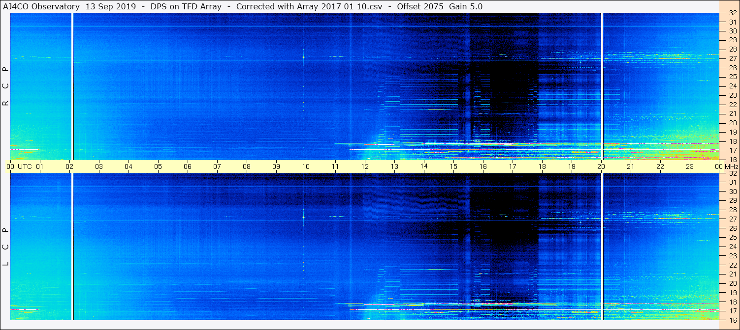
Task: Click the 30 MHz label on RCP scale
Action: [x=732, y=31]
